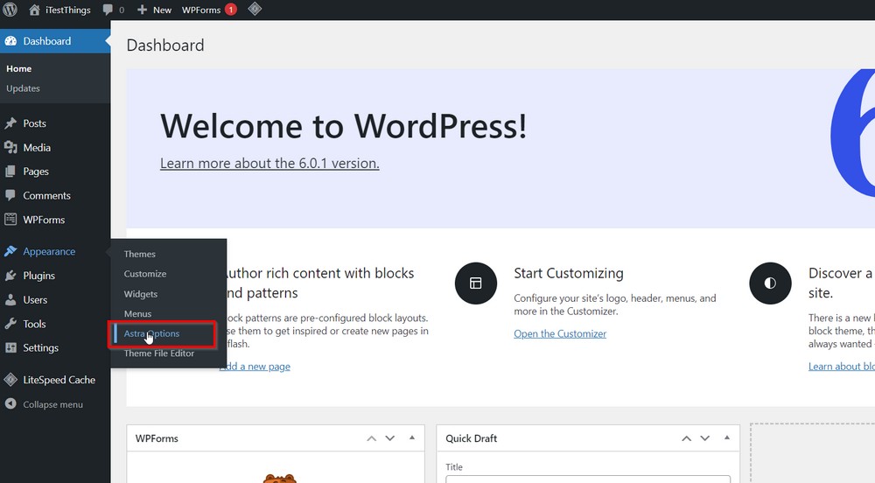Click the plus icon for New content
This screenshot has height=483, width=875.
[x=142, y=10]
